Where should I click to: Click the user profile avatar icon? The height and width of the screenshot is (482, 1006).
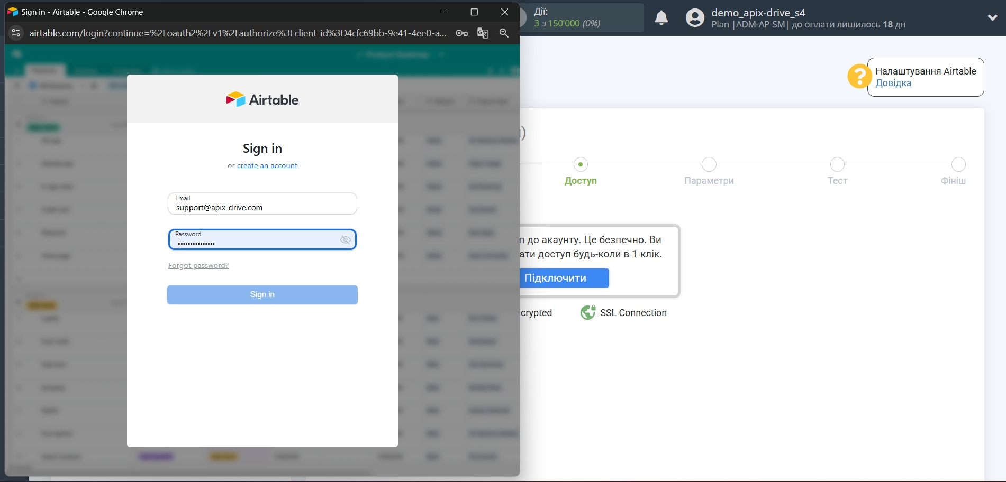[x=695, y=18]
